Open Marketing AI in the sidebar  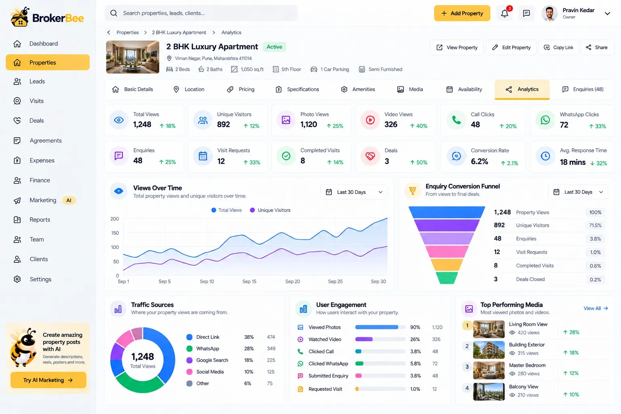pos(48,201)
